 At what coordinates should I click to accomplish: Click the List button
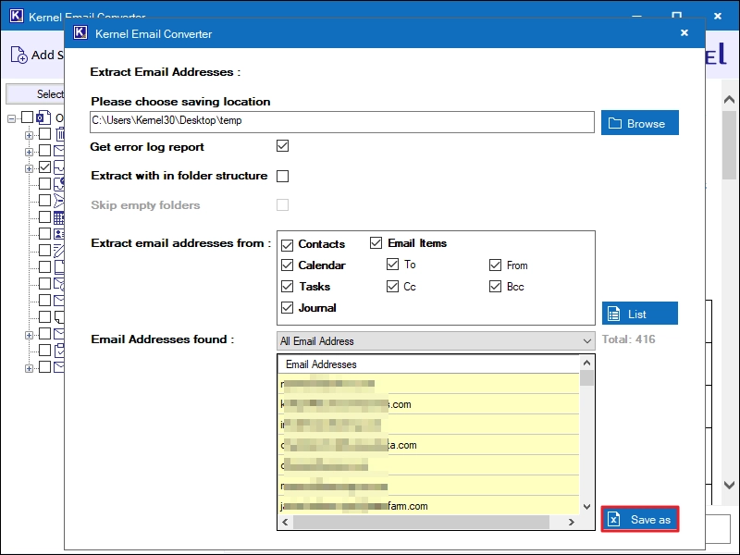(x=639, y=314)
